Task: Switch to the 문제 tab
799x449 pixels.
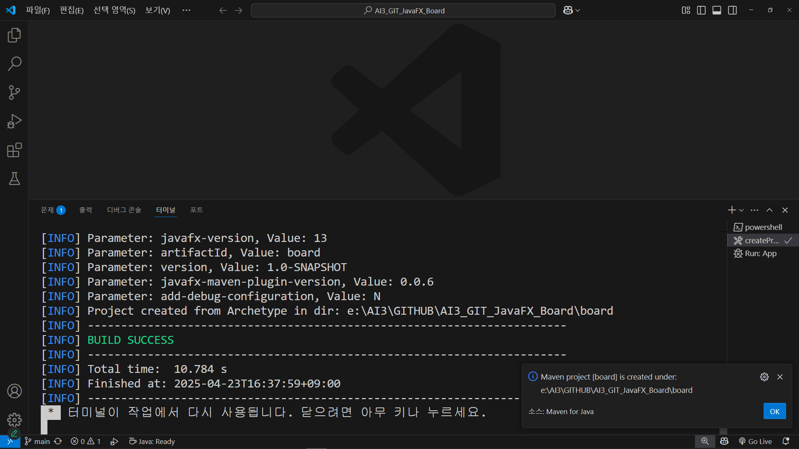Action: 53,210
